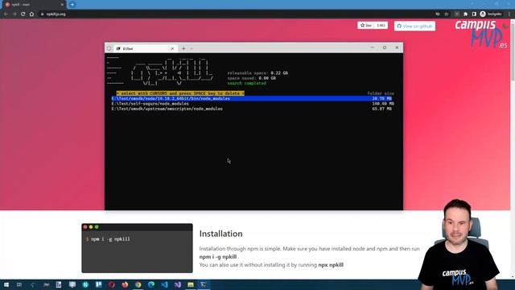
Task: Open Microsoft Edge from the taskbar
Action: pyautogui.click(x=151, y=284)
